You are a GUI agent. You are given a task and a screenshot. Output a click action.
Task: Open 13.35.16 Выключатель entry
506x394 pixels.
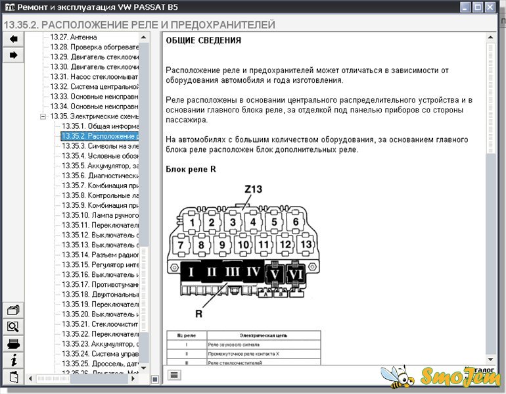pyautogui.click(x=100, y=275)
